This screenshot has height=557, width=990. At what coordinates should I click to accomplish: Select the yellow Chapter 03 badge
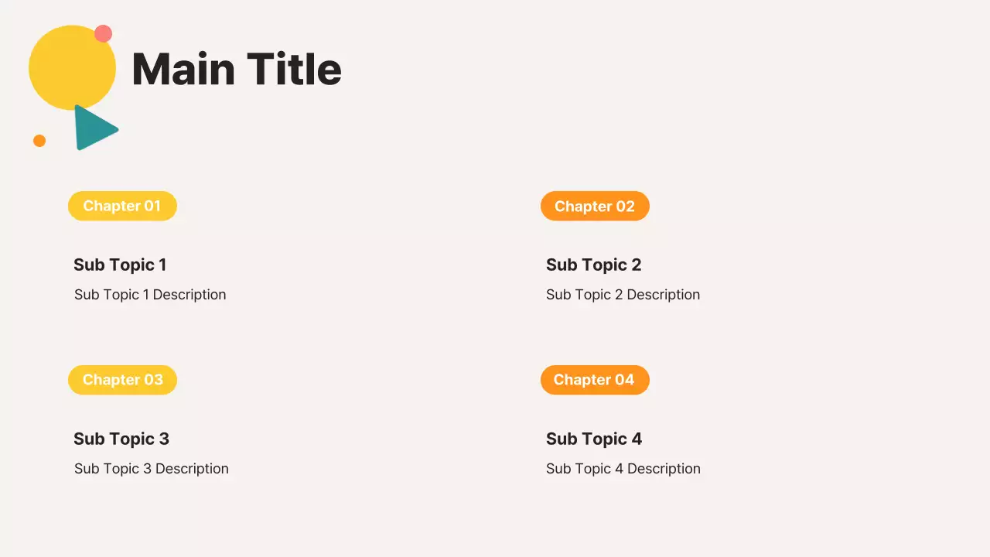[x=122, y=380]
